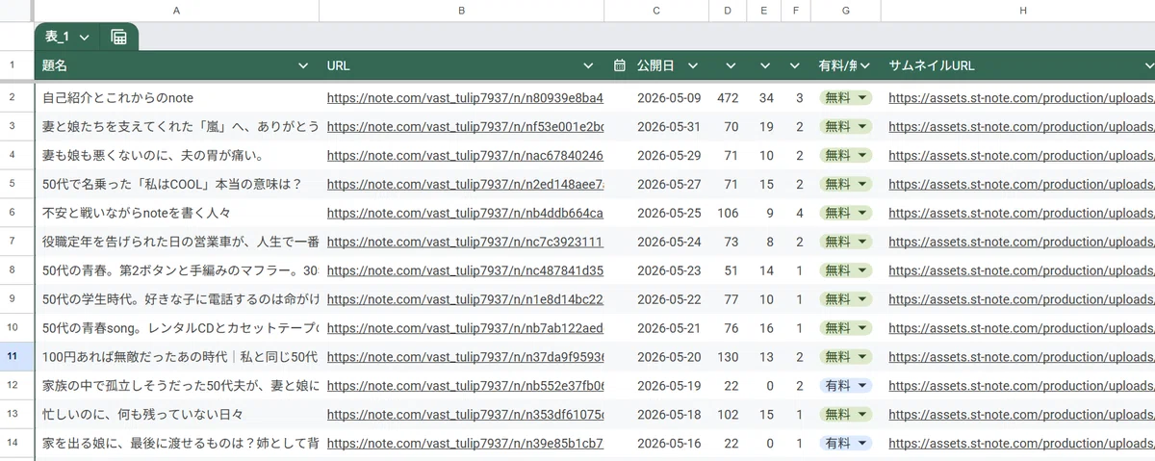This screenshot has height=461, width=1155.
Task: Open the note URL containing n37da9f9593
Action: pos(465,358)
